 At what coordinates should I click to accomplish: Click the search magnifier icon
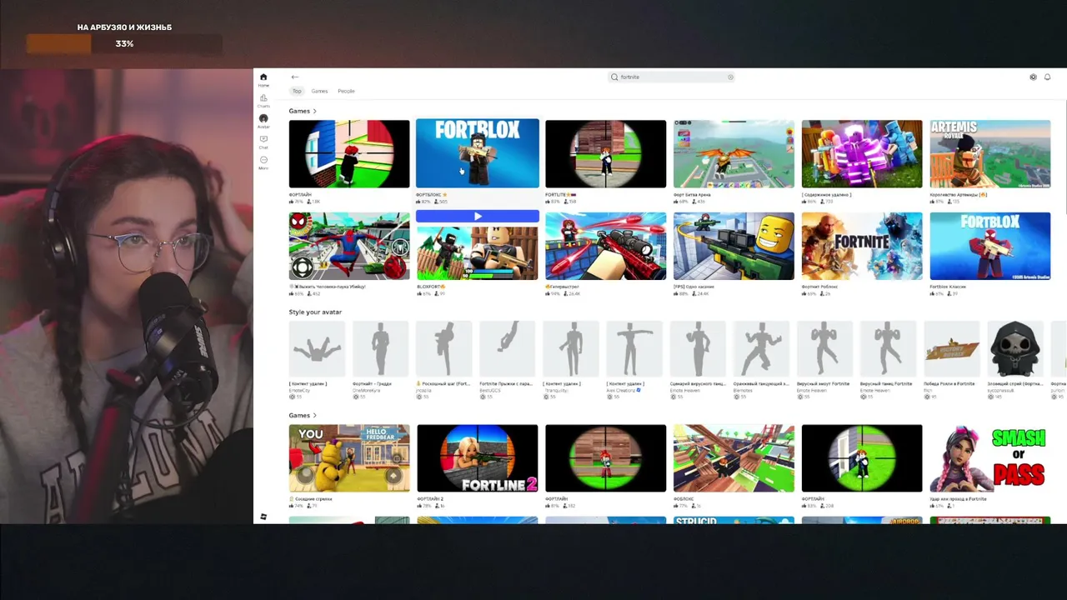[614, 77]
